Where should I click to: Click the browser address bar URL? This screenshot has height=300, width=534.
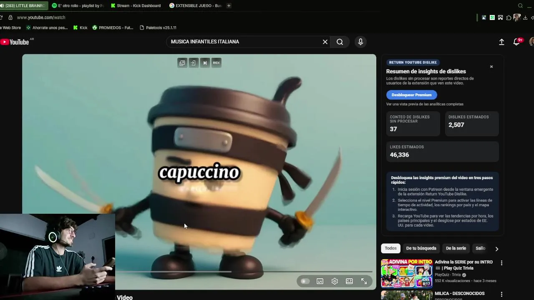(x=41, y=17)
